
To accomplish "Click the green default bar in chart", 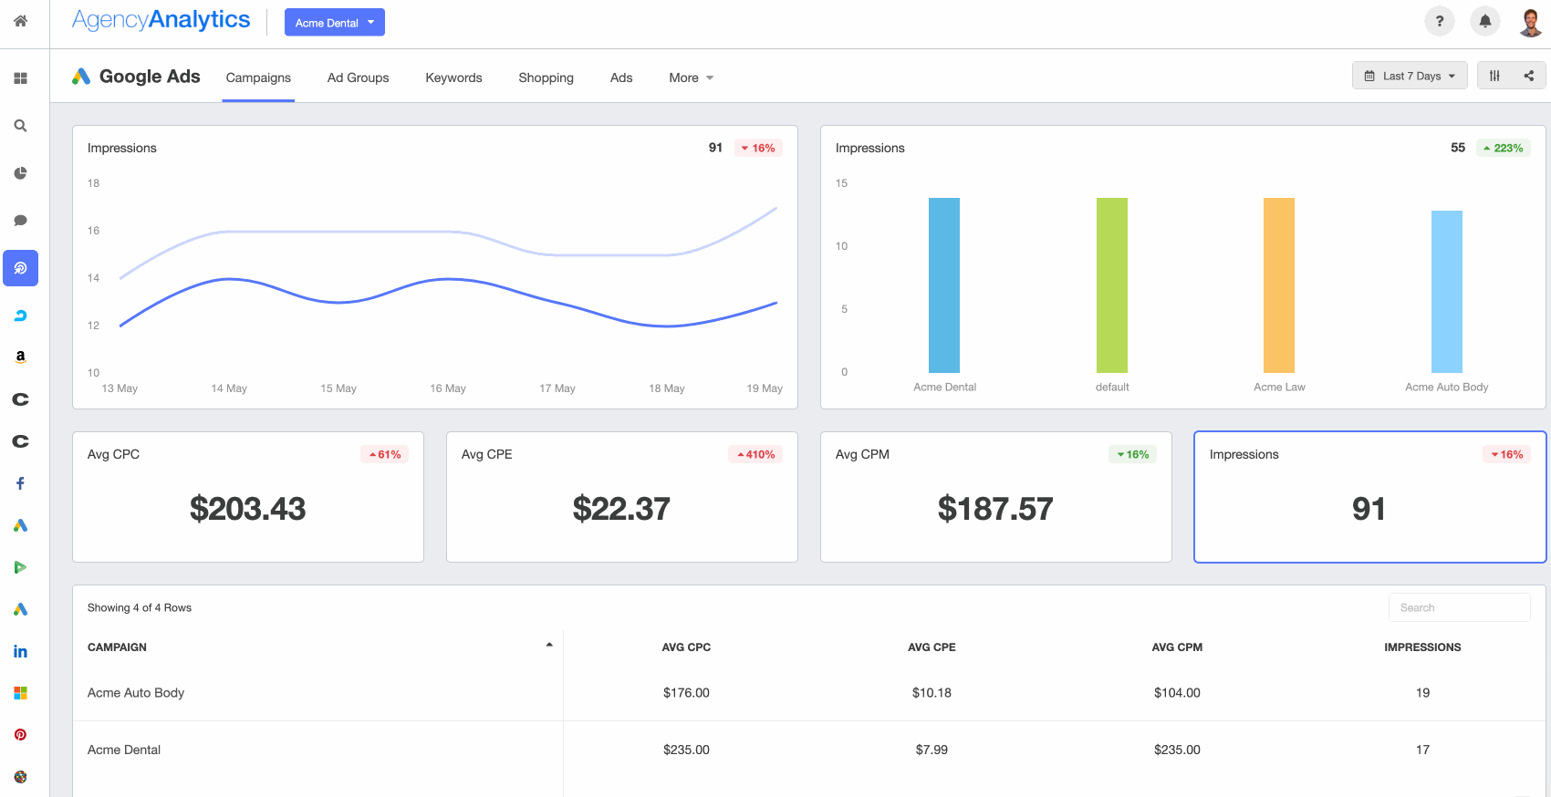I will [x=1112, y=285].
